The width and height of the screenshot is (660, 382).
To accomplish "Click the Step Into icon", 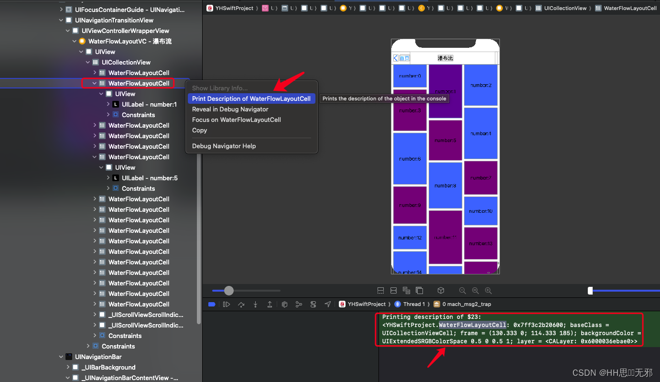I will [256, 304].
